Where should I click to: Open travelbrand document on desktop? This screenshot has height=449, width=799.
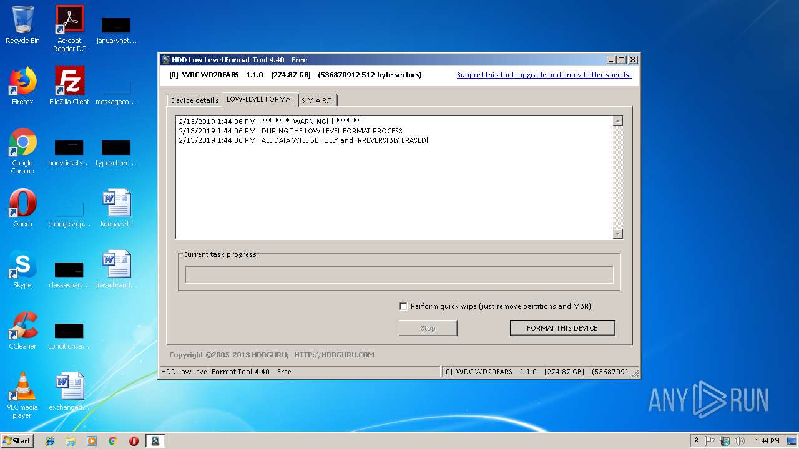116,269
